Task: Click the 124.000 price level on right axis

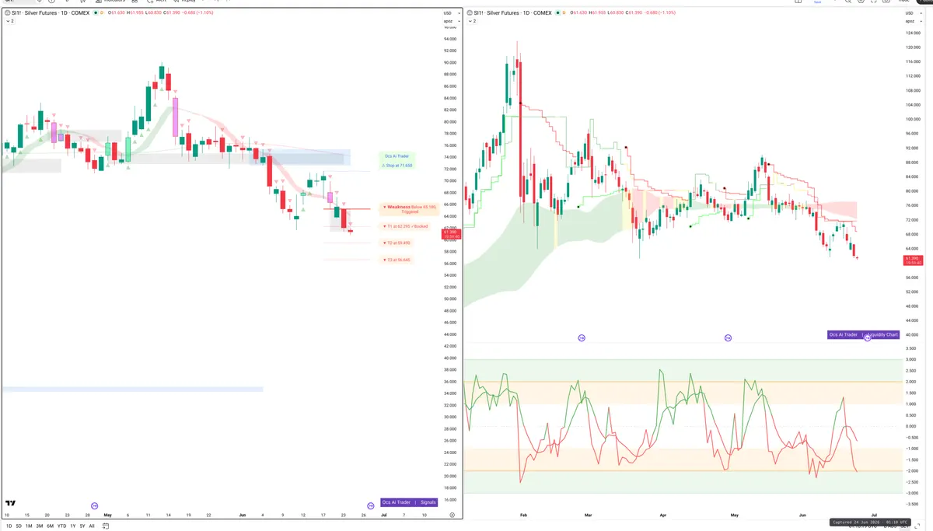Action: point(913,33)
